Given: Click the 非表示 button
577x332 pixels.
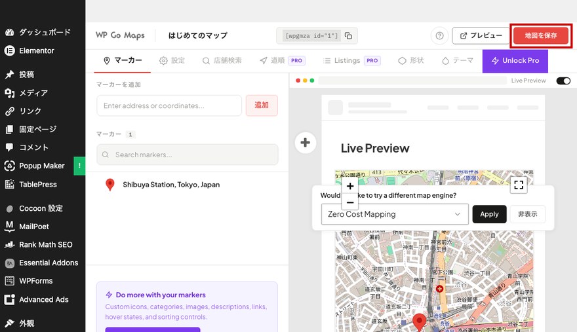Looking at the screenshot, I should tap(527, 214).
